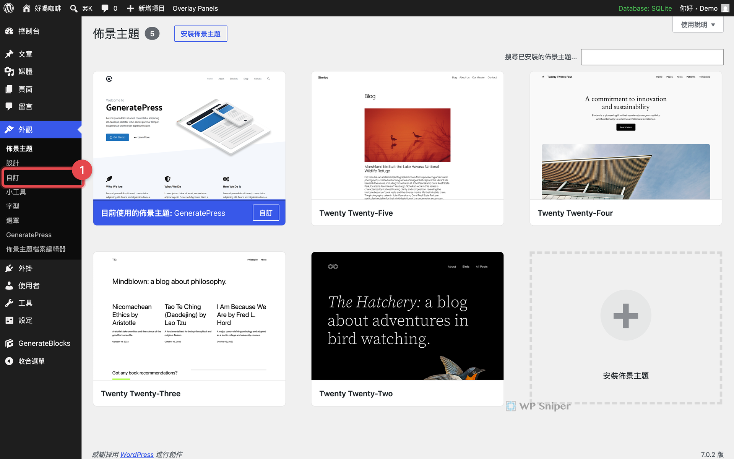Click the Twenty Twenty-Five theme name
Screen dimensions: 734x459
(x=356, y=213)
